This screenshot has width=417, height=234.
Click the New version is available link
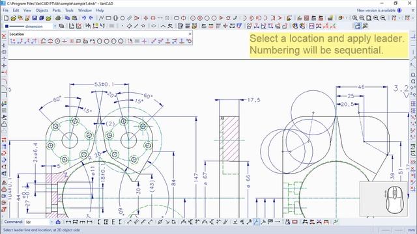click(376, 10)
